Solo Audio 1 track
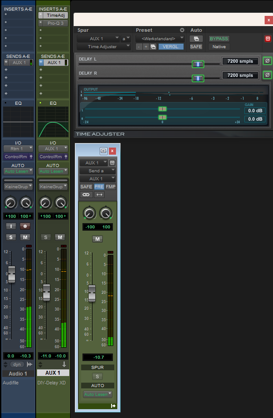This screenshot has height=418, width=273. (11, 237)
